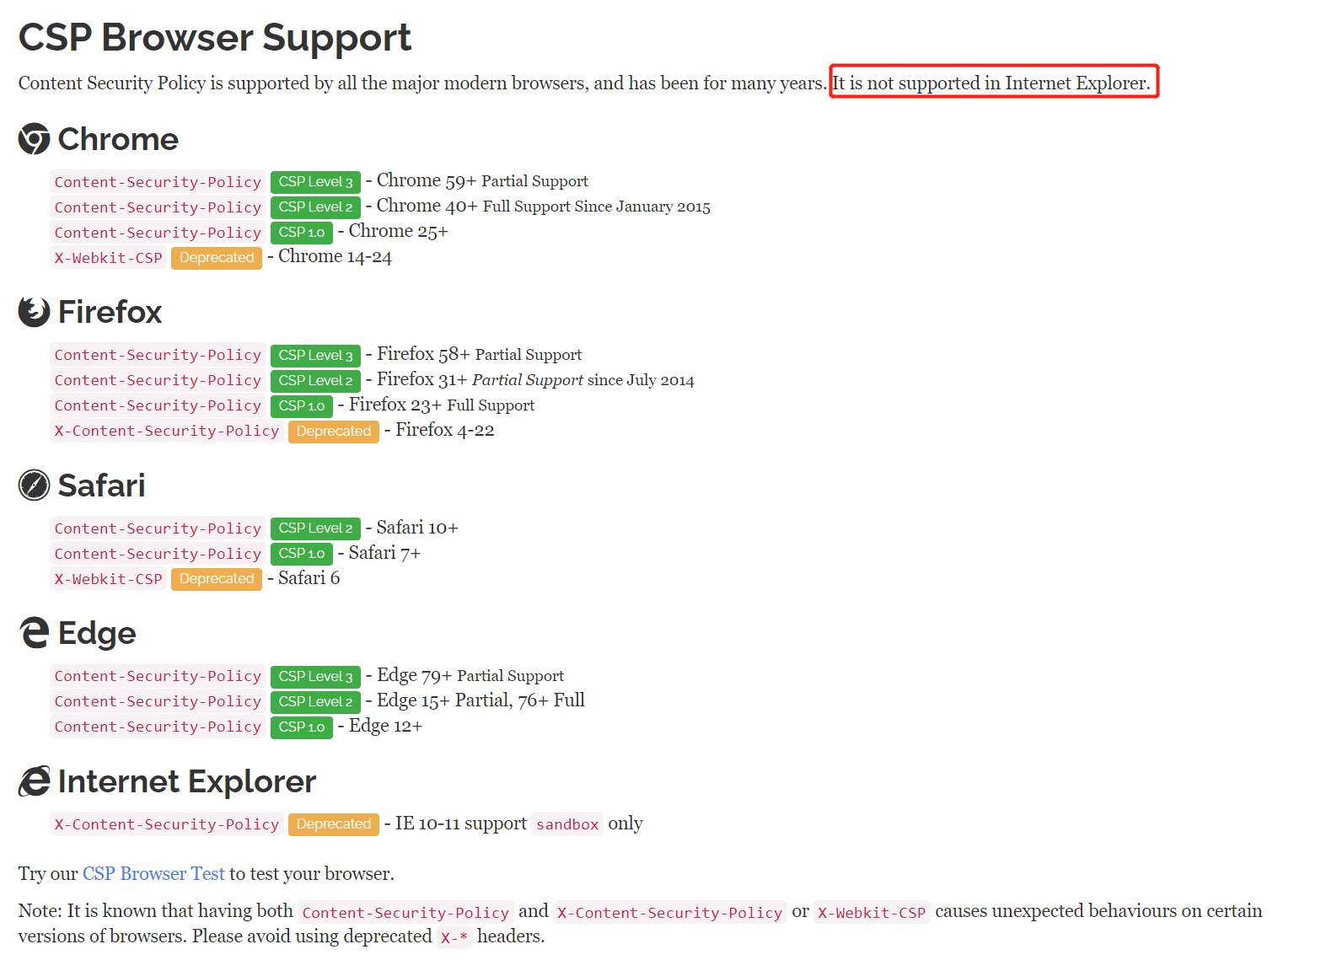Click the Edge browser logo icon

[35, 633]
